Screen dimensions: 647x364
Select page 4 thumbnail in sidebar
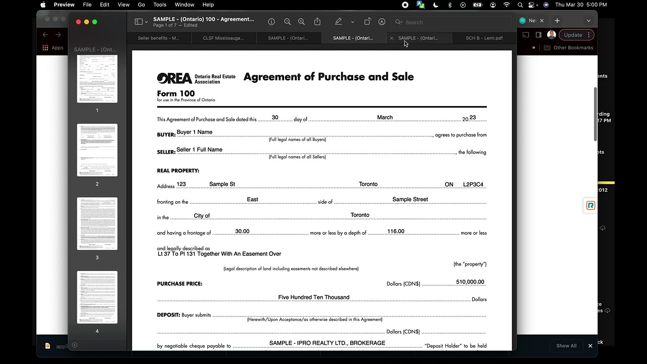coord(97,297)
